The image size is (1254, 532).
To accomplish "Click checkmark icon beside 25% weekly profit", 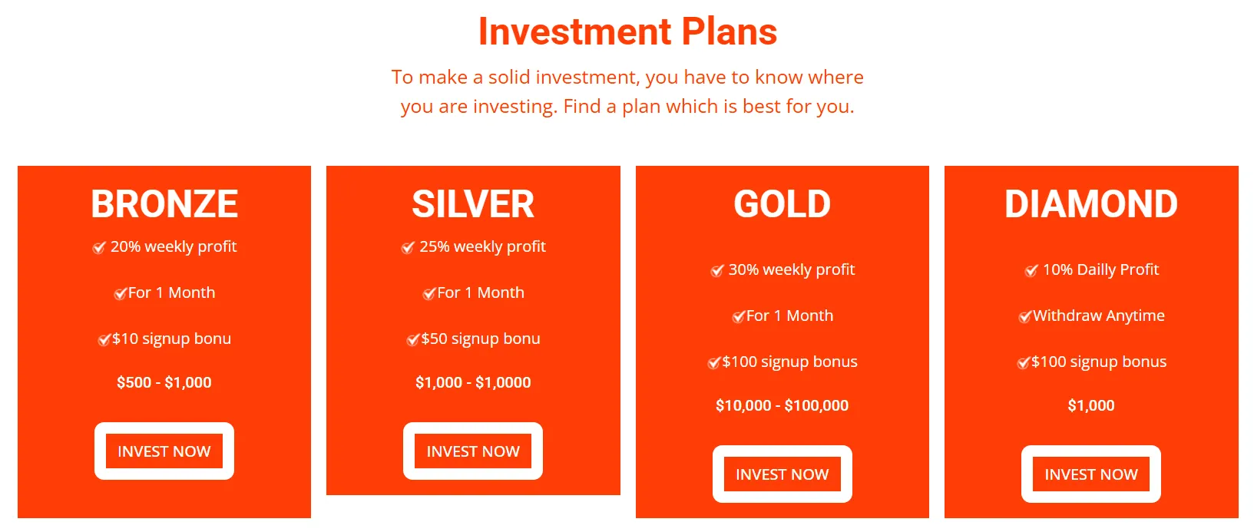I will click(x=408, y=247).
